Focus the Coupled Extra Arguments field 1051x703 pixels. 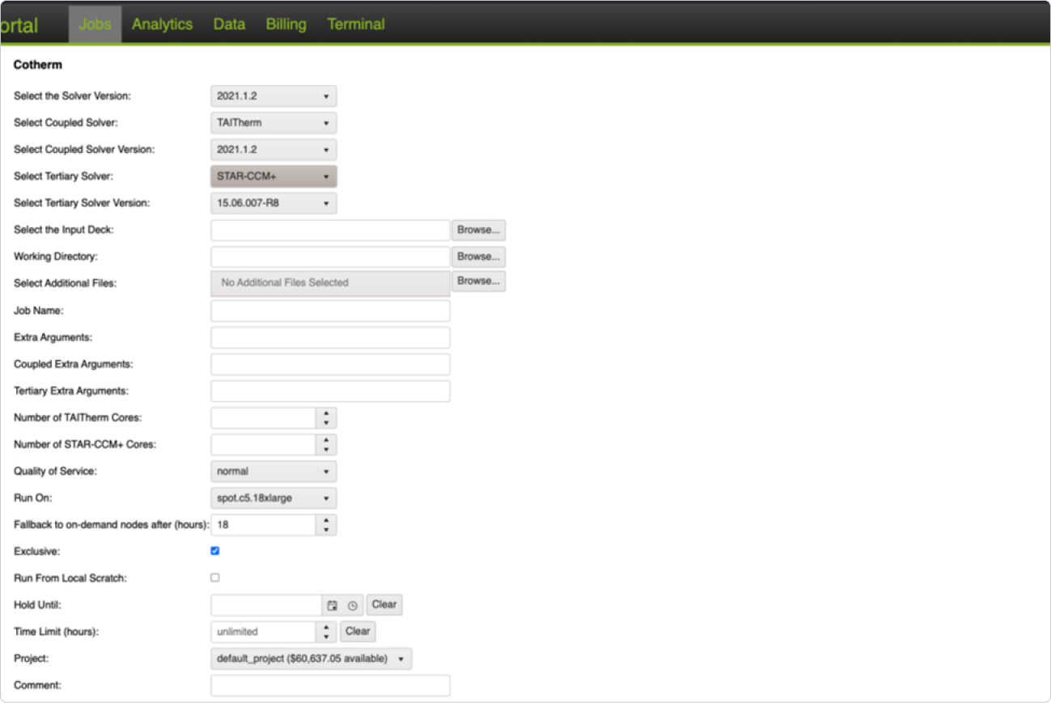pyautogui.click(x=330, y=364)
